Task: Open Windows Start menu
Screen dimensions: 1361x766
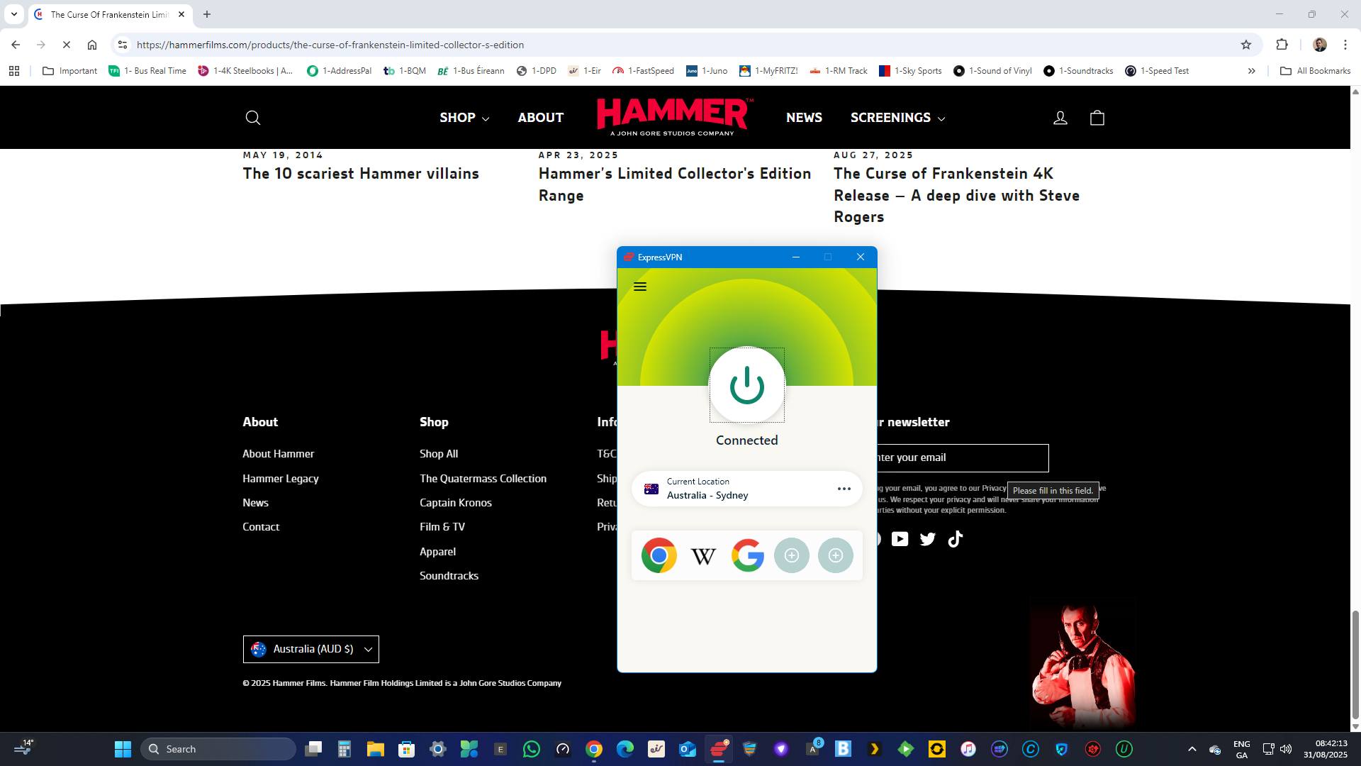Action: click(x=123, y=749)
